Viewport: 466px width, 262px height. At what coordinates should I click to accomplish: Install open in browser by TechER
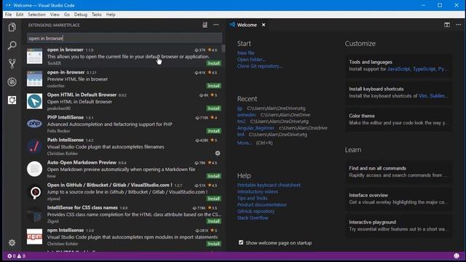pos(213,63)
